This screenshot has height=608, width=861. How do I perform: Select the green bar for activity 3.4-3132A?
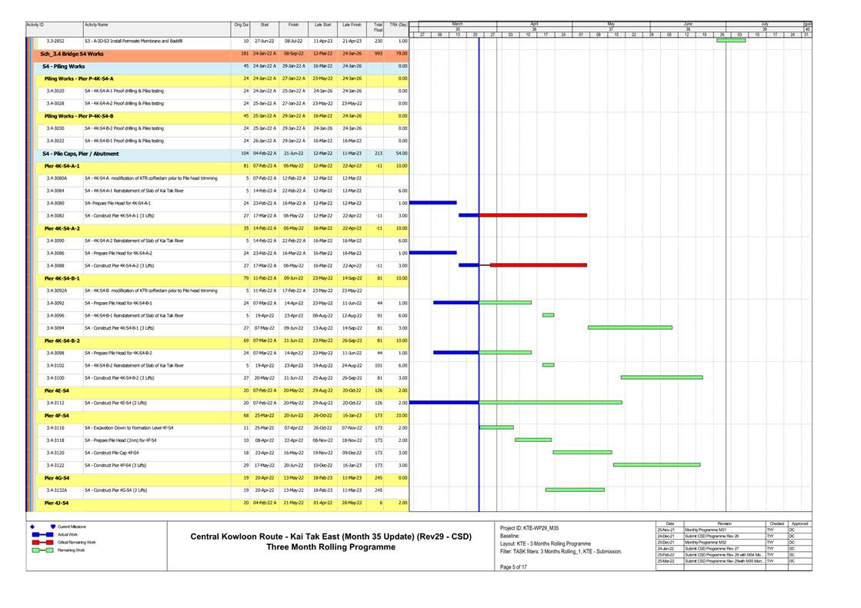575,490
